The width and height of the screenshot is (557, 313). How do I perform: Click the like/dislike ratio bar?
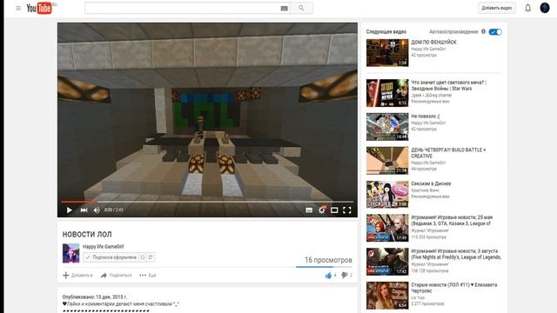(324, 267)
